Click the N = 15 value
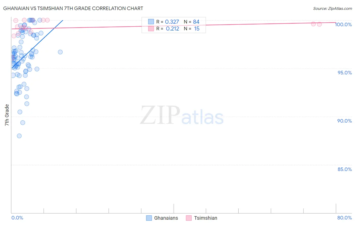 click(192, 29)
